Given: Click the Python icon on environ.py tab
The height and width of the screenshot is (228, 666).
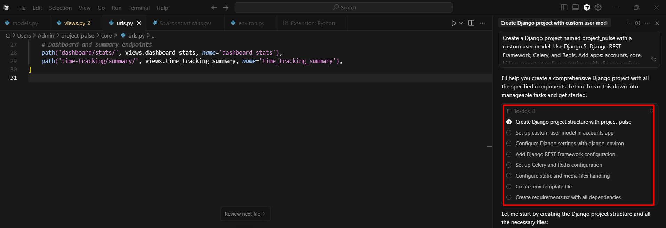Looking at the screenshot, I should click(x=233, y=23).
